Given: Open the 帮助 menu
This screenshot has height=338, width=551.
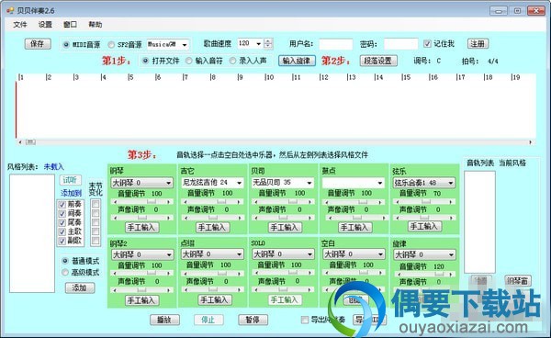Looking at the screenshot, I should (96, 24).
